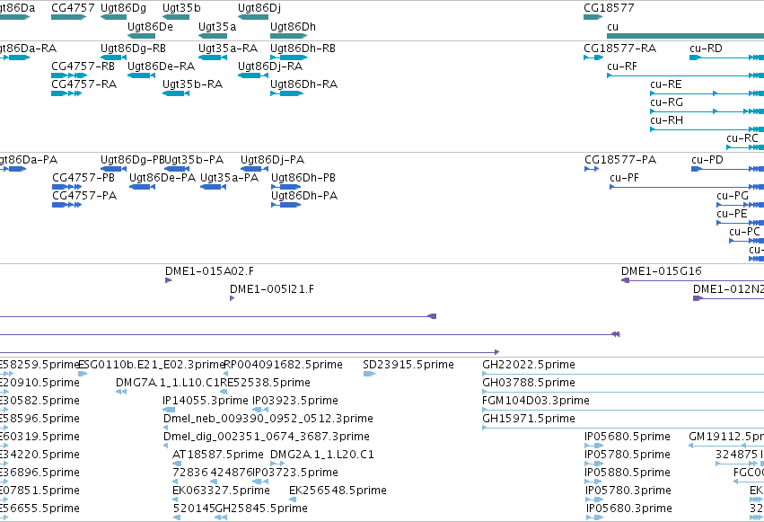Click the Ugt35a gene label
Image resolution: width=764 pixels, height=522 pixels.
pos(217,27)
